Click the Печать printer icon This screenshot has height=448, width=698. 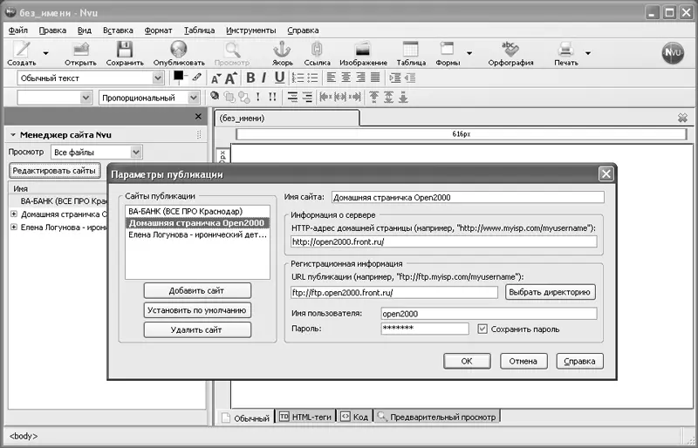pyautogui.click(x=565, y=49)
